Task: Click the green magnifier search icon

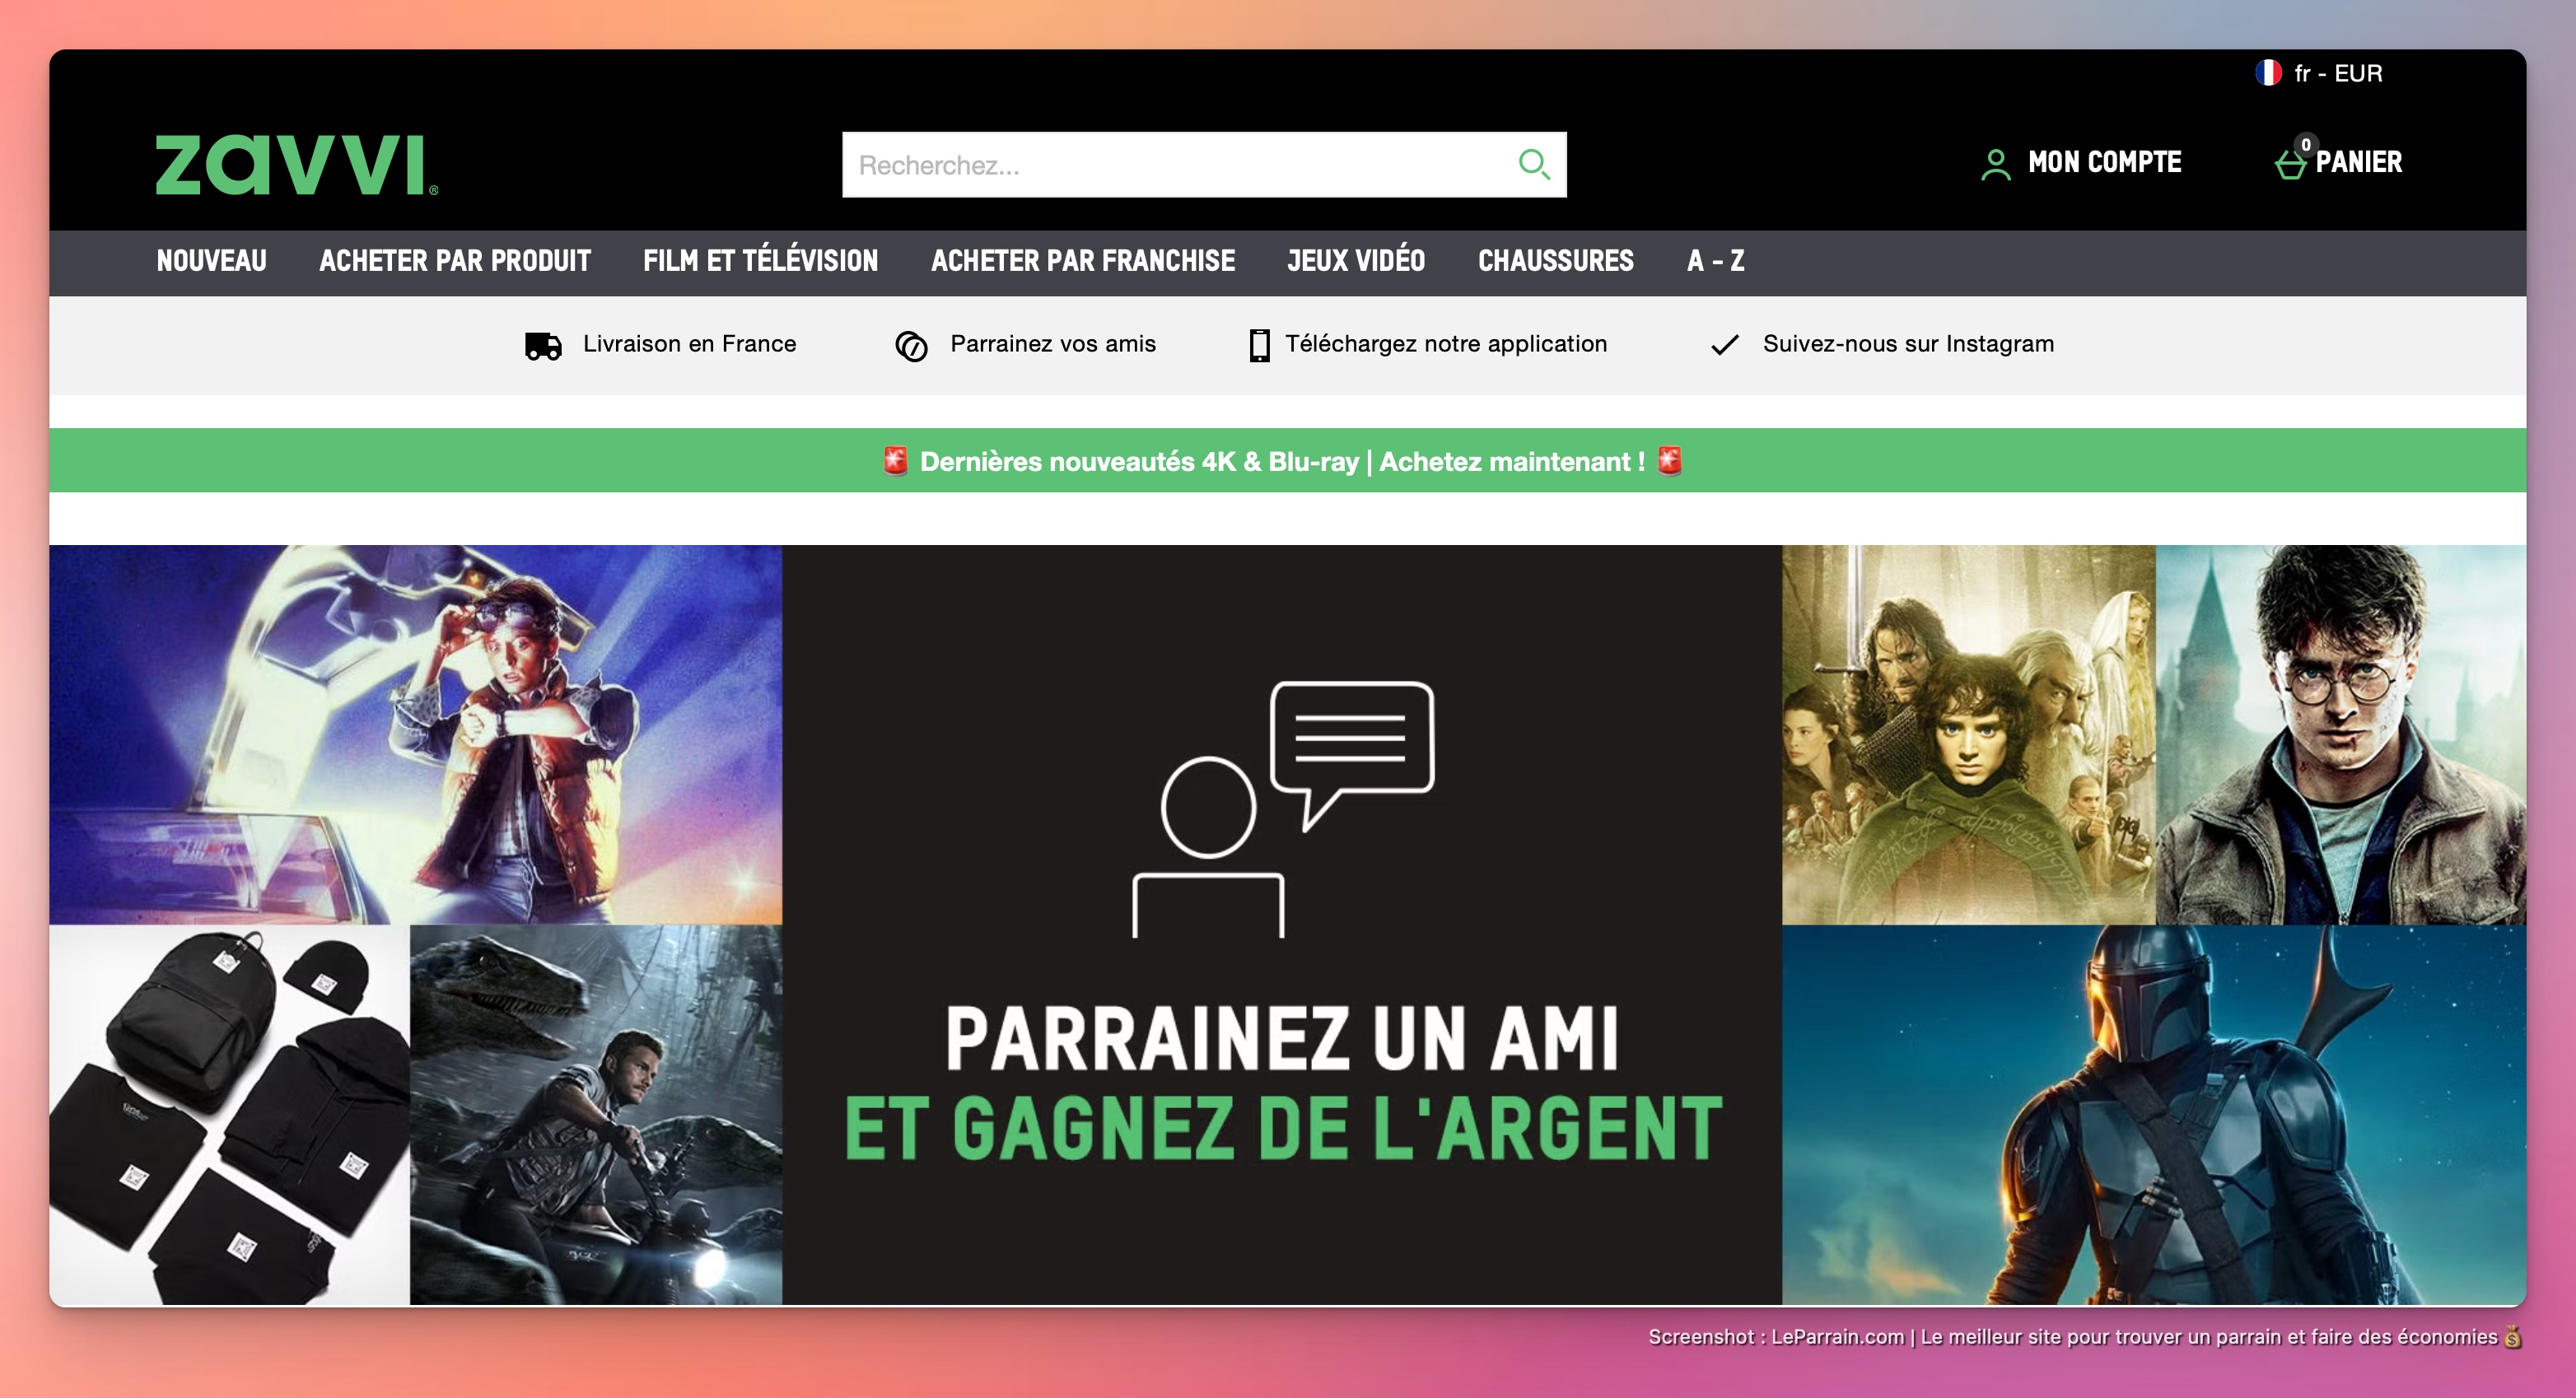Action: click(1533, 164)
